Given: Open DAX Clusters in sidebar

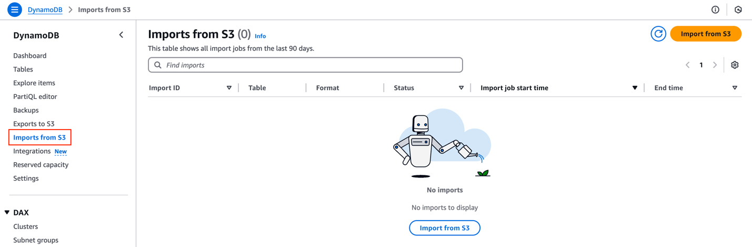Looking at the screenshot, I should pyautogui.click(x=26, y=226).
